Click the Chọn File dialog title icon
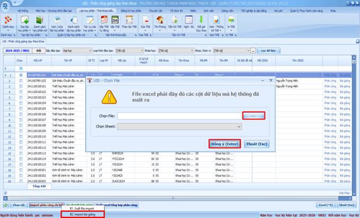Viewport: 360px width, 218px height. 89,80
